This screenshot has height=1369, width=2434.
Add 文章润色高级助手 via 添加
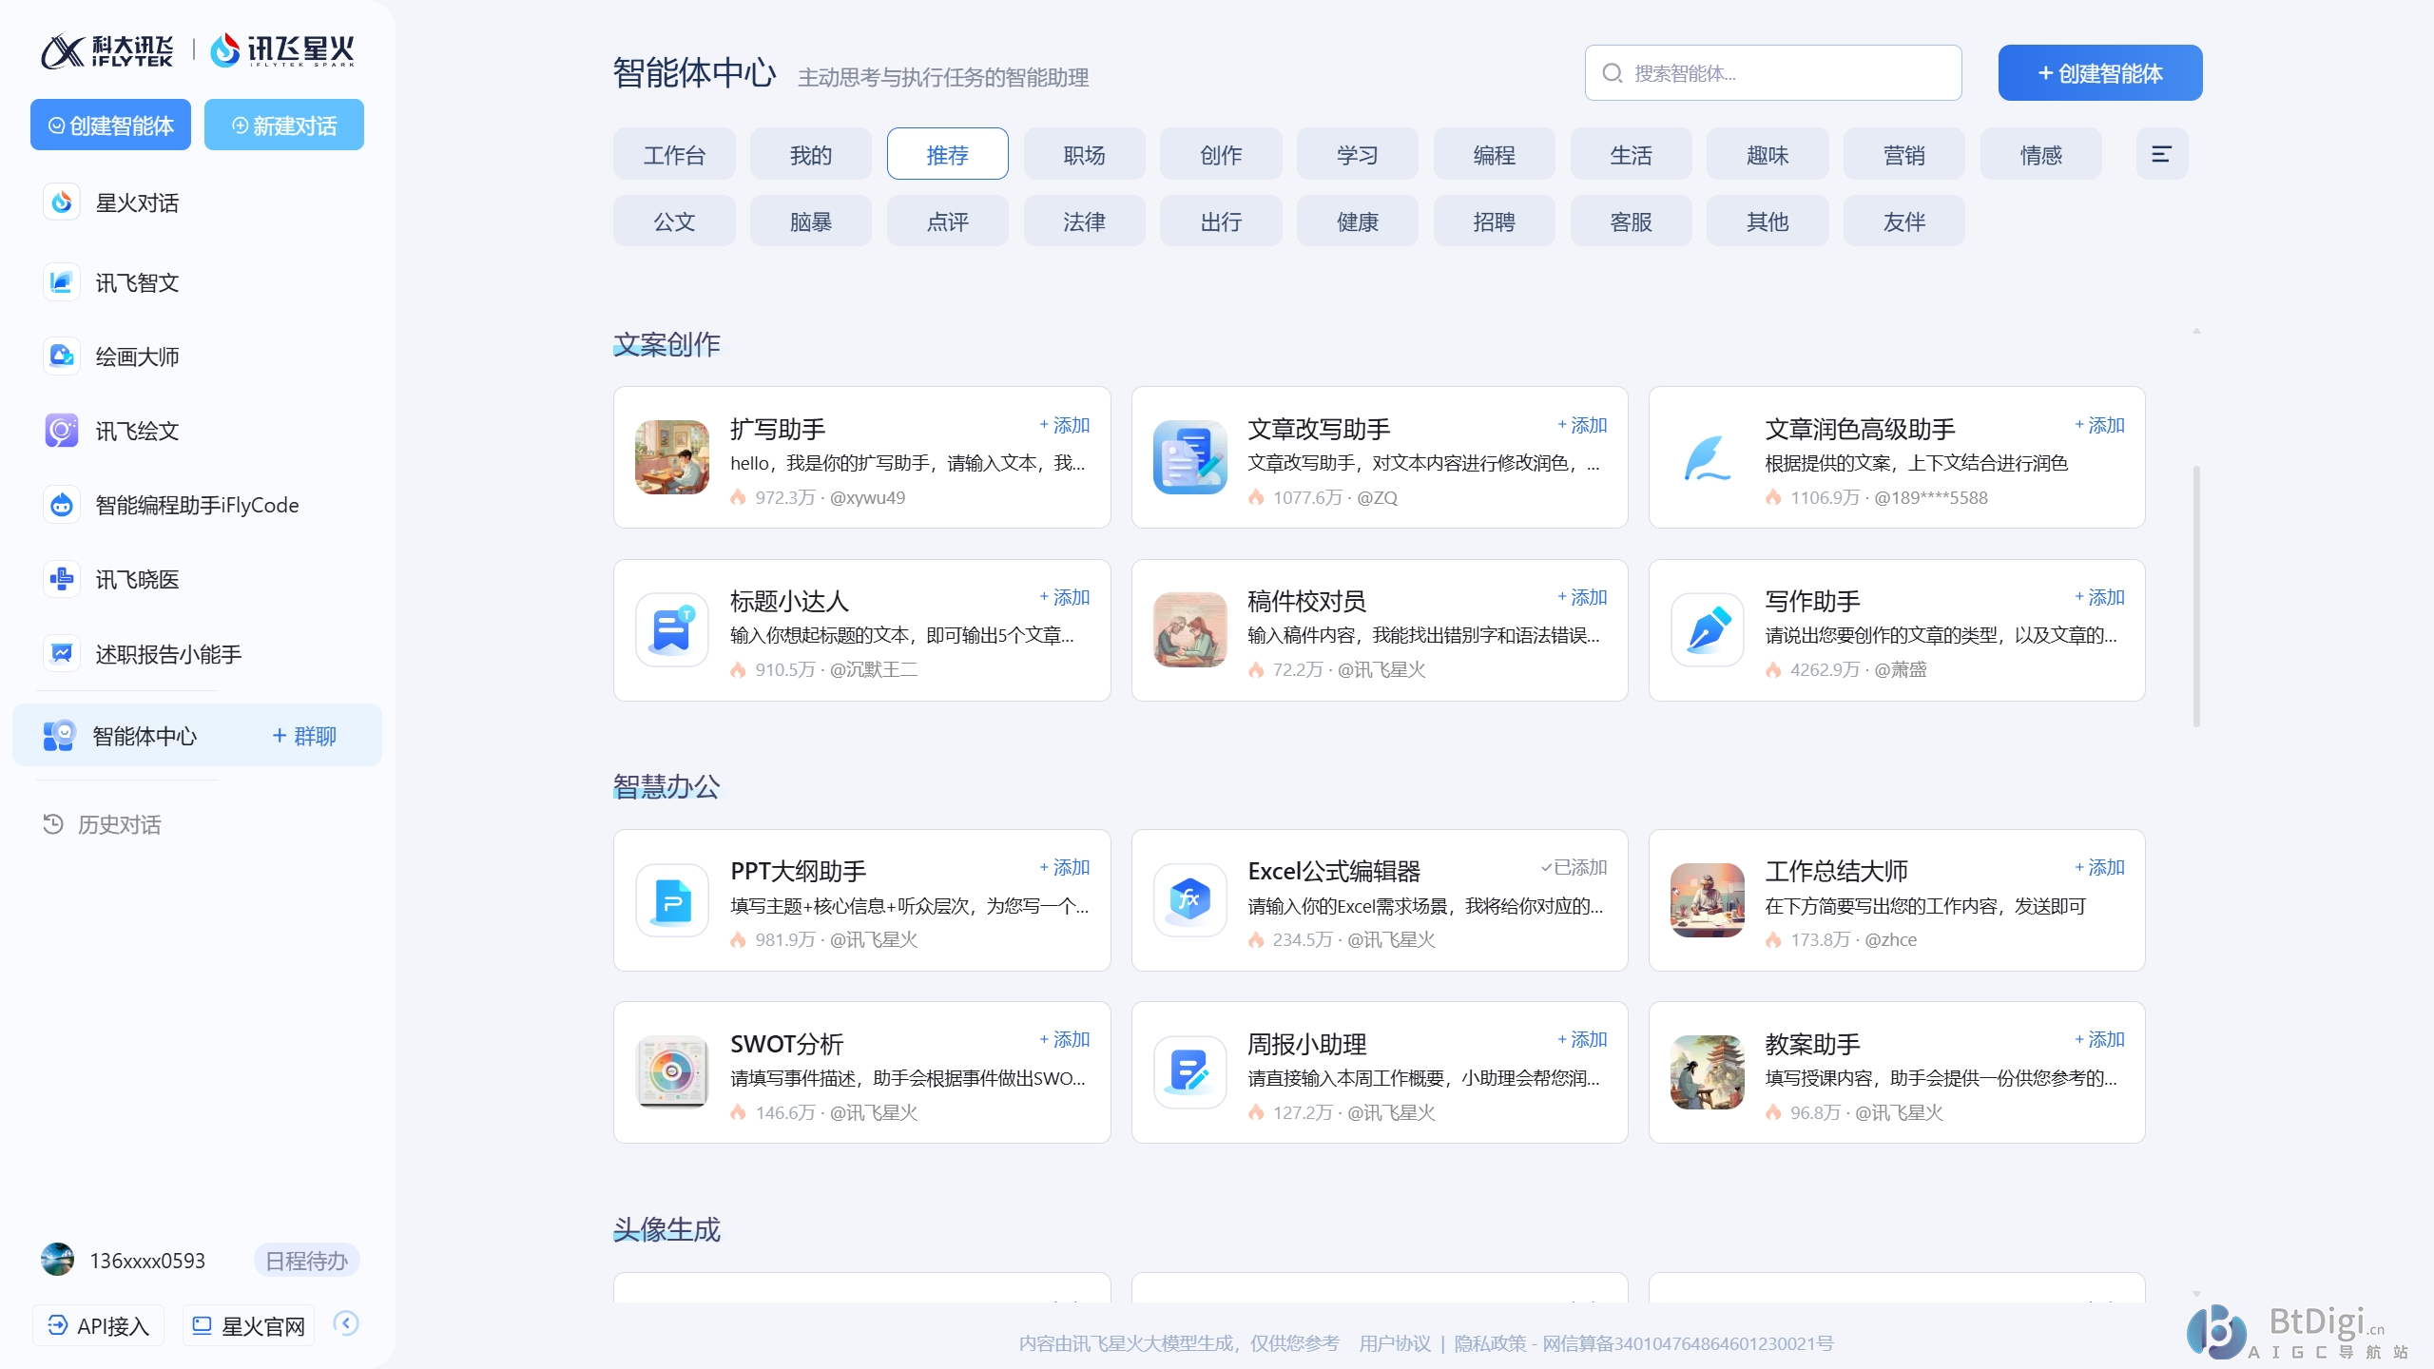pos(2099,425)
